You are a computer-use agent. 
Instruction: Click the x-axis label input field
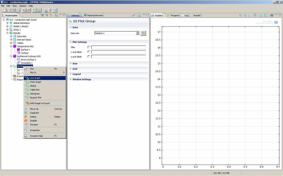[x=118, y=52]
